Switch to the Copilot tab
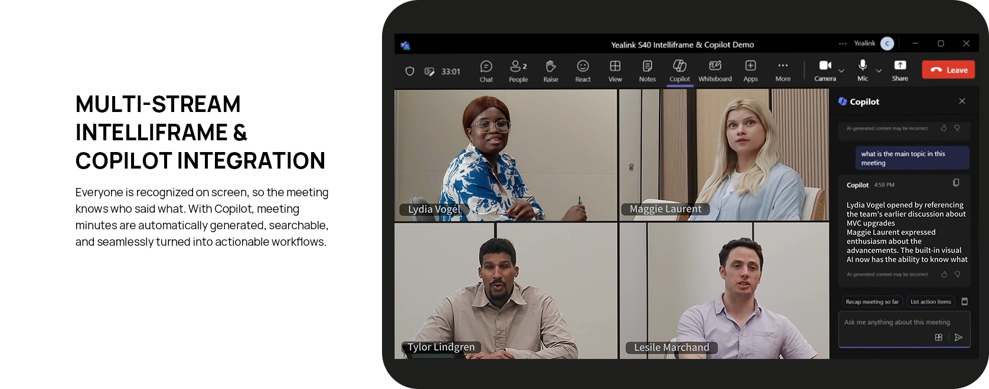 click(680, 71)
